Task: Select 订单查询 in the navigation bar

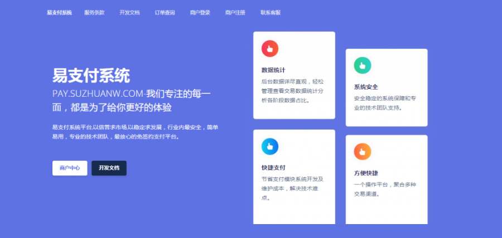Action: pos(165,13)
